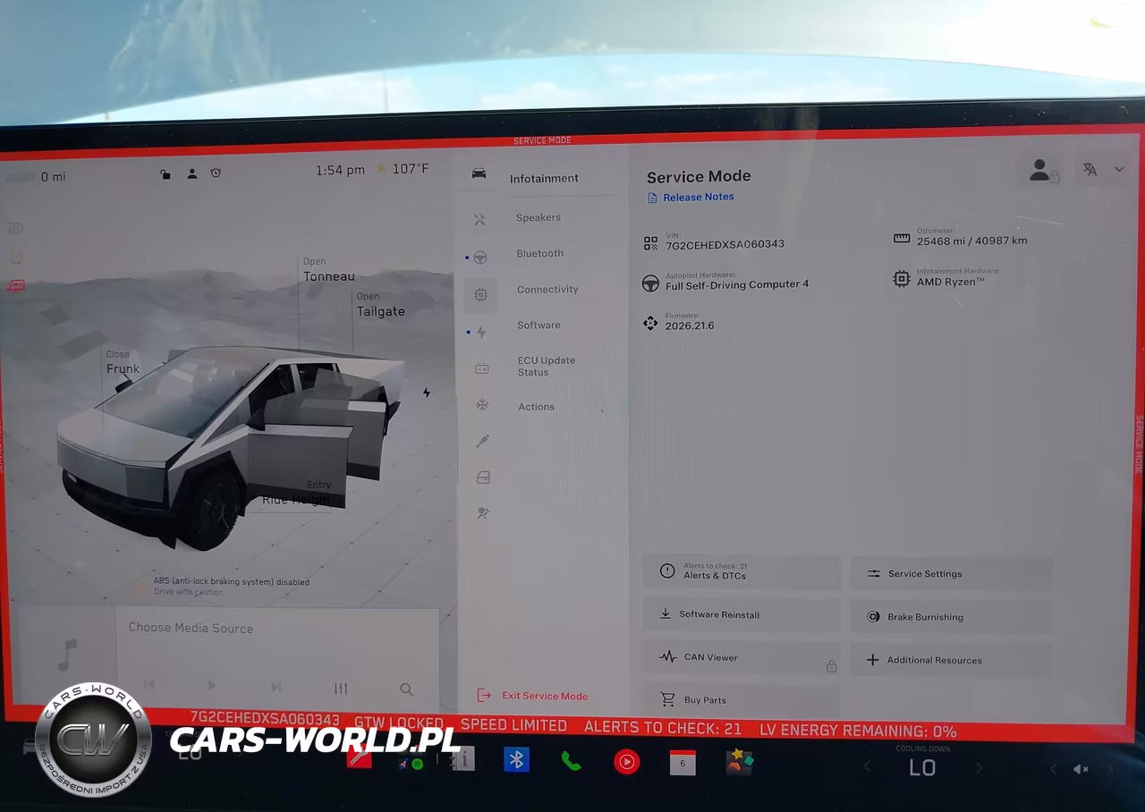Launch Brake Burnishing

[x=951, y=616]
